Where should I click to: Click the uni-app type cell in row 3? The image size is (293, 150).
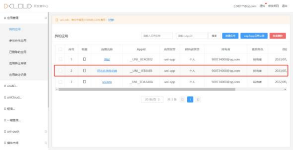click(x=169, y=82)
